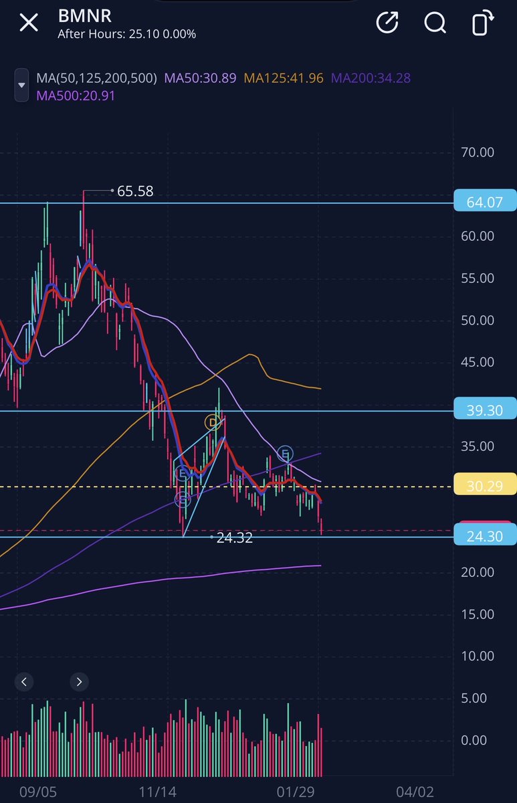Click the 20.00 price axis label
Viewport: 517px width, 803px height.
pos(478,572)
